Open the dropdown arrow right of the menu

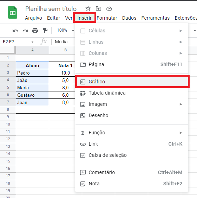click(195, 31)
